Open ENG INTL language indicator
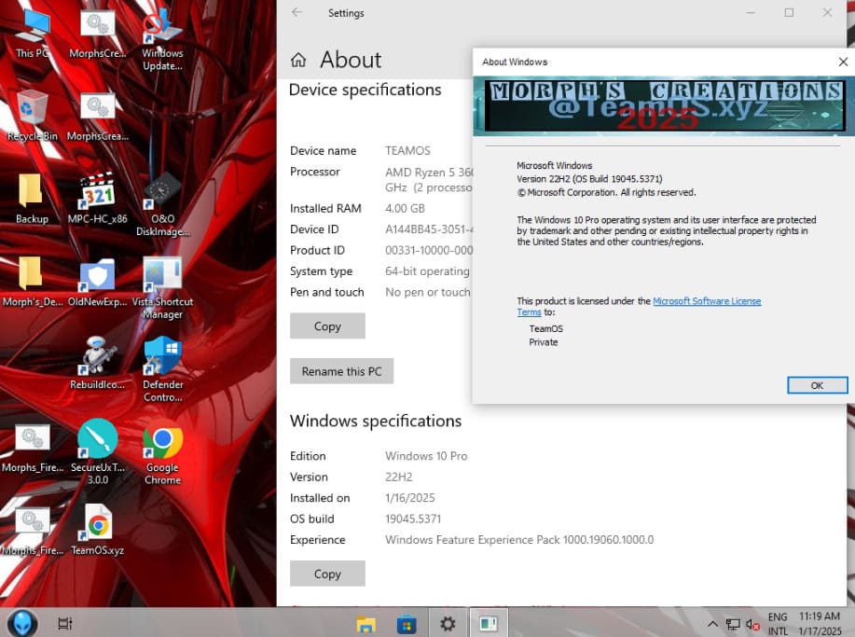 click(x=778, y=623)
